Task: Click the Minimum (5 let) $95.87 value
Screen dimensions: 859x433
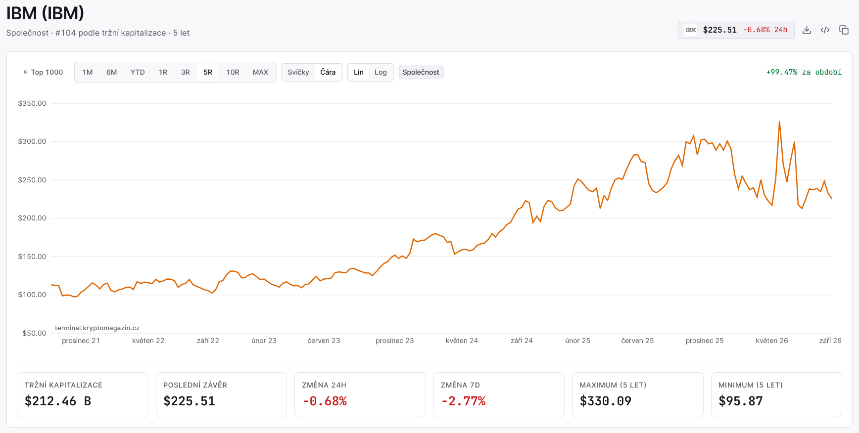Action: coord(741,401)
